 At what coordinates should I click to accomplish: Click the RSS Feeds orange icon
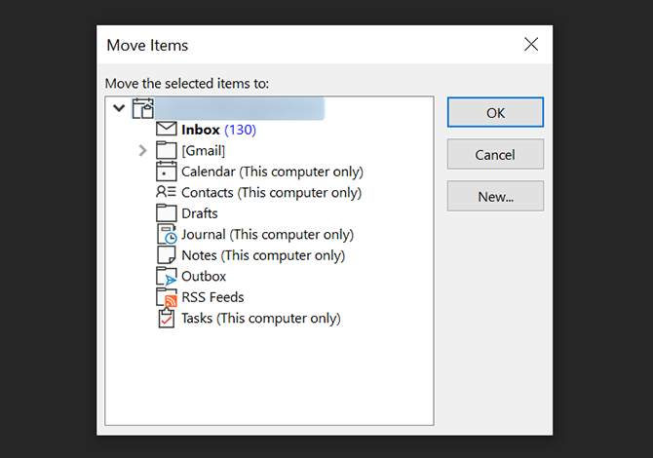(166, 297)
